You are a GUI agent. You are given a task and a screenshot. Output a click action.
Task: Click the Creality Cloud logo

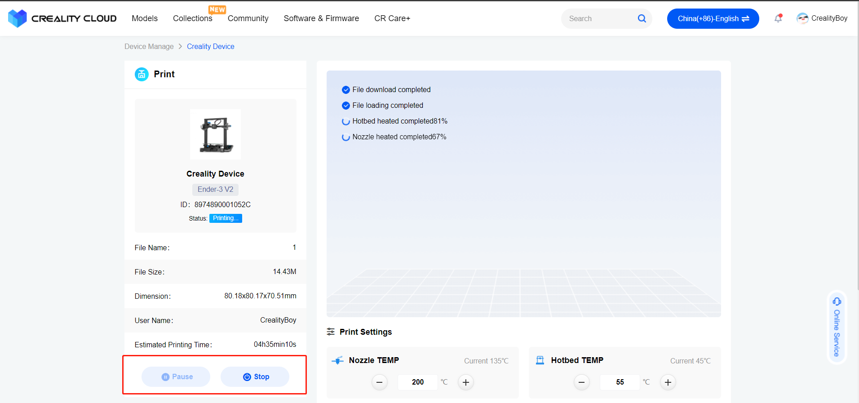(62, 18)
